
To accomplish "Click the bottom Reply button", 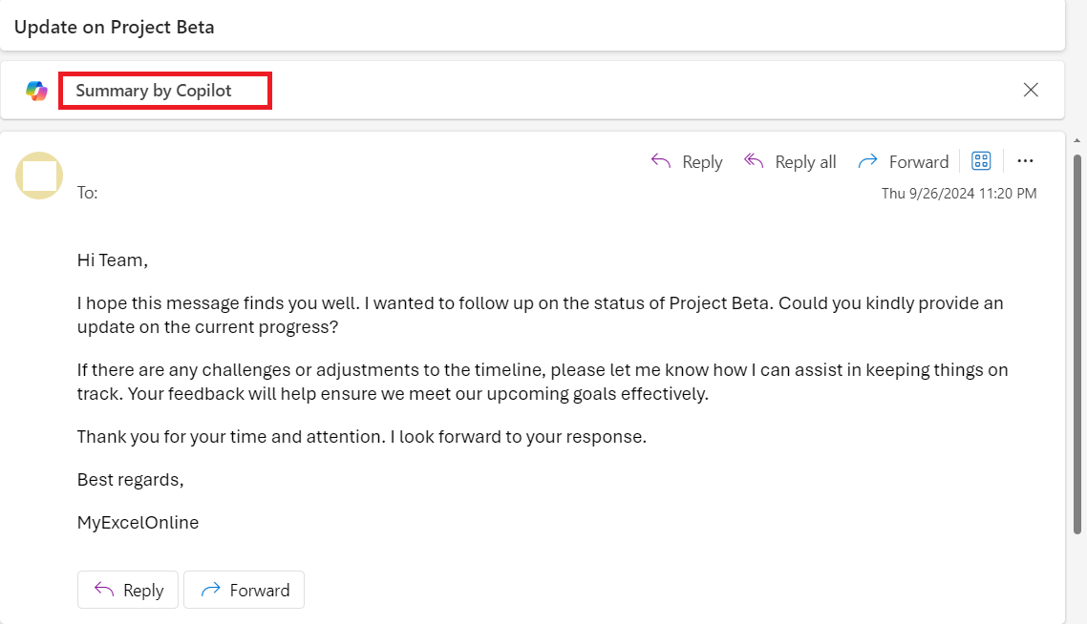I will pyautogui.click(x=128, y=590).
